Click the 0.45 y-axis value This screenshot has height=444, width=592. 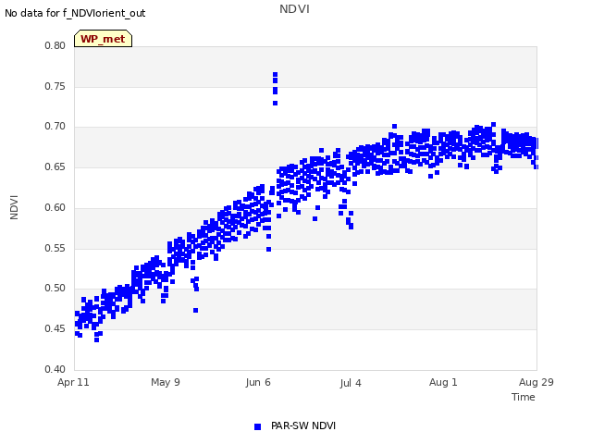55,329
